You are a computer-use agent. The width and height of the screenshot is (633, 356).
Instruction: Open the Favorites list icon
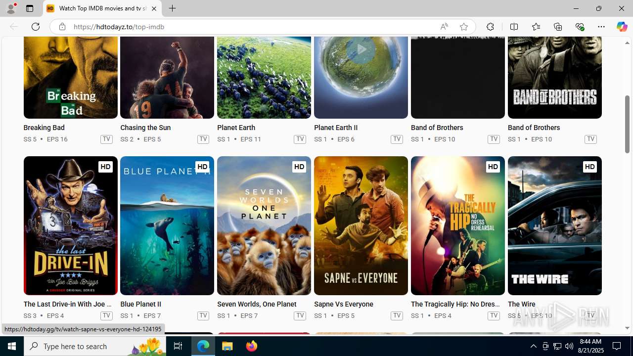pos(536,27)
